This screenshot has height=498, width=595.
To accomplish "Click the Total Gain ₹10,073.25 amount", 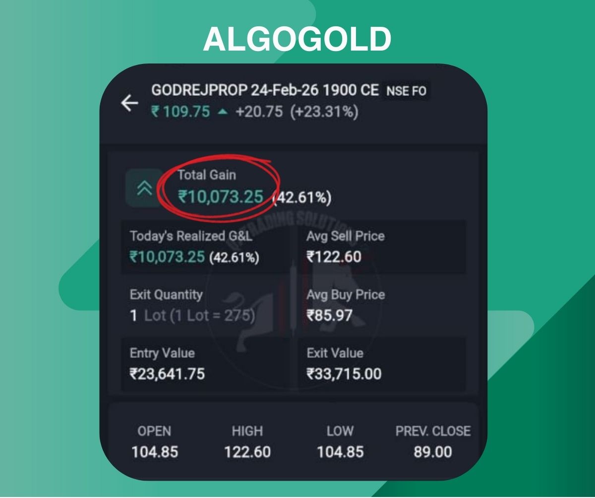I will 221,197.
